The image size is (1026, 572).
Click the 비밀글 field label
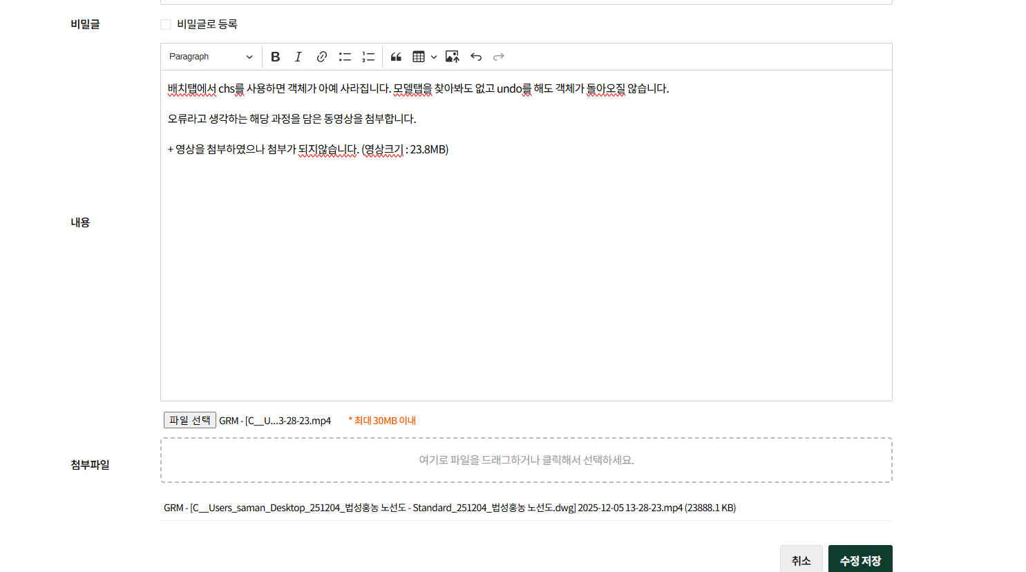point(85,24)
